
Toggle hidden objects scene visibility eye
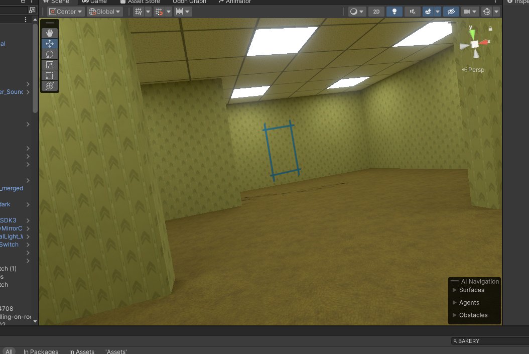click(x=451, y=12)
